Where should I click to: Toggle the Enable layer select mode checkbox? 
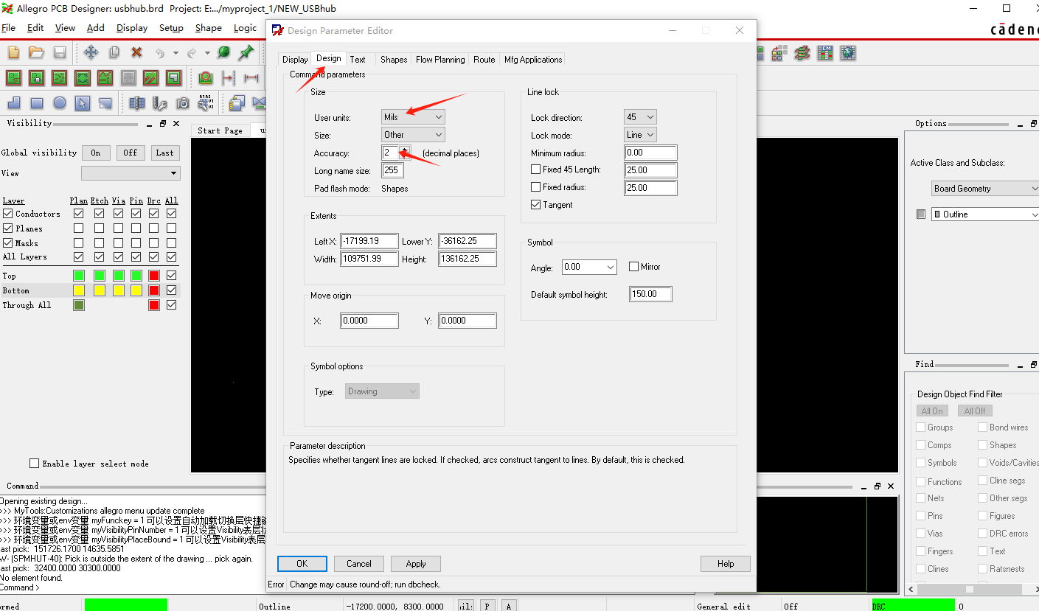(34, 463)
